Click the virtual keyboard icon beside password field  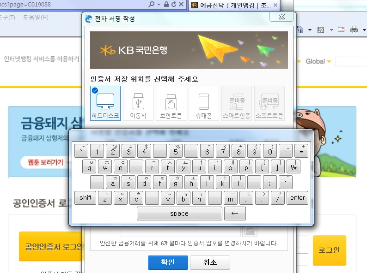pos(249,231)
